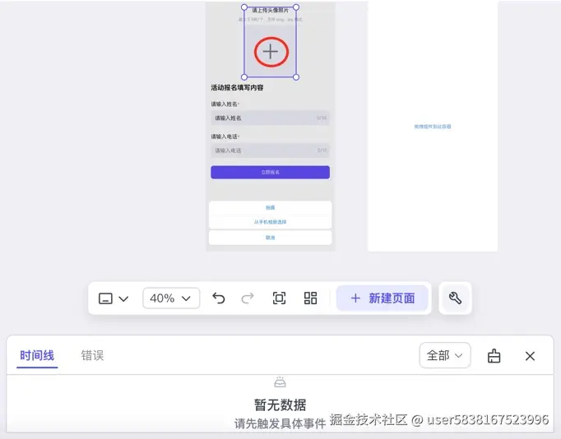Switch to the 时间线 tab
Screen dimensions: 561x439
[x=37, y=356]
